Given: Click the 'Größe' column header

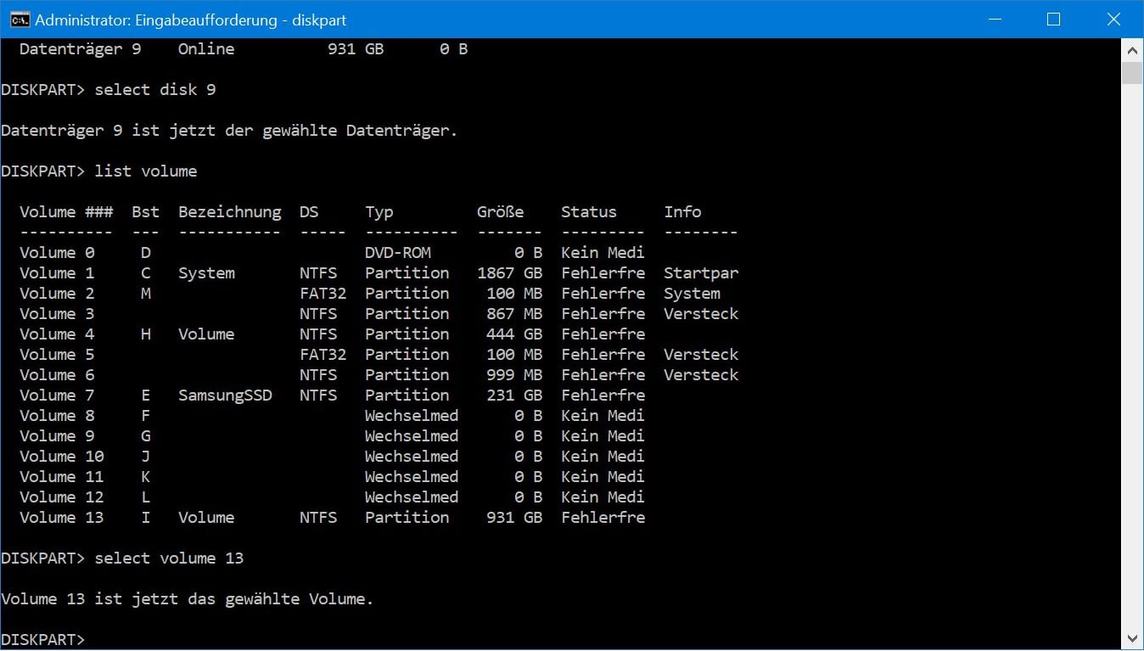Looking at the screenshot, I should pyautogui.click(x=500, y=211).
